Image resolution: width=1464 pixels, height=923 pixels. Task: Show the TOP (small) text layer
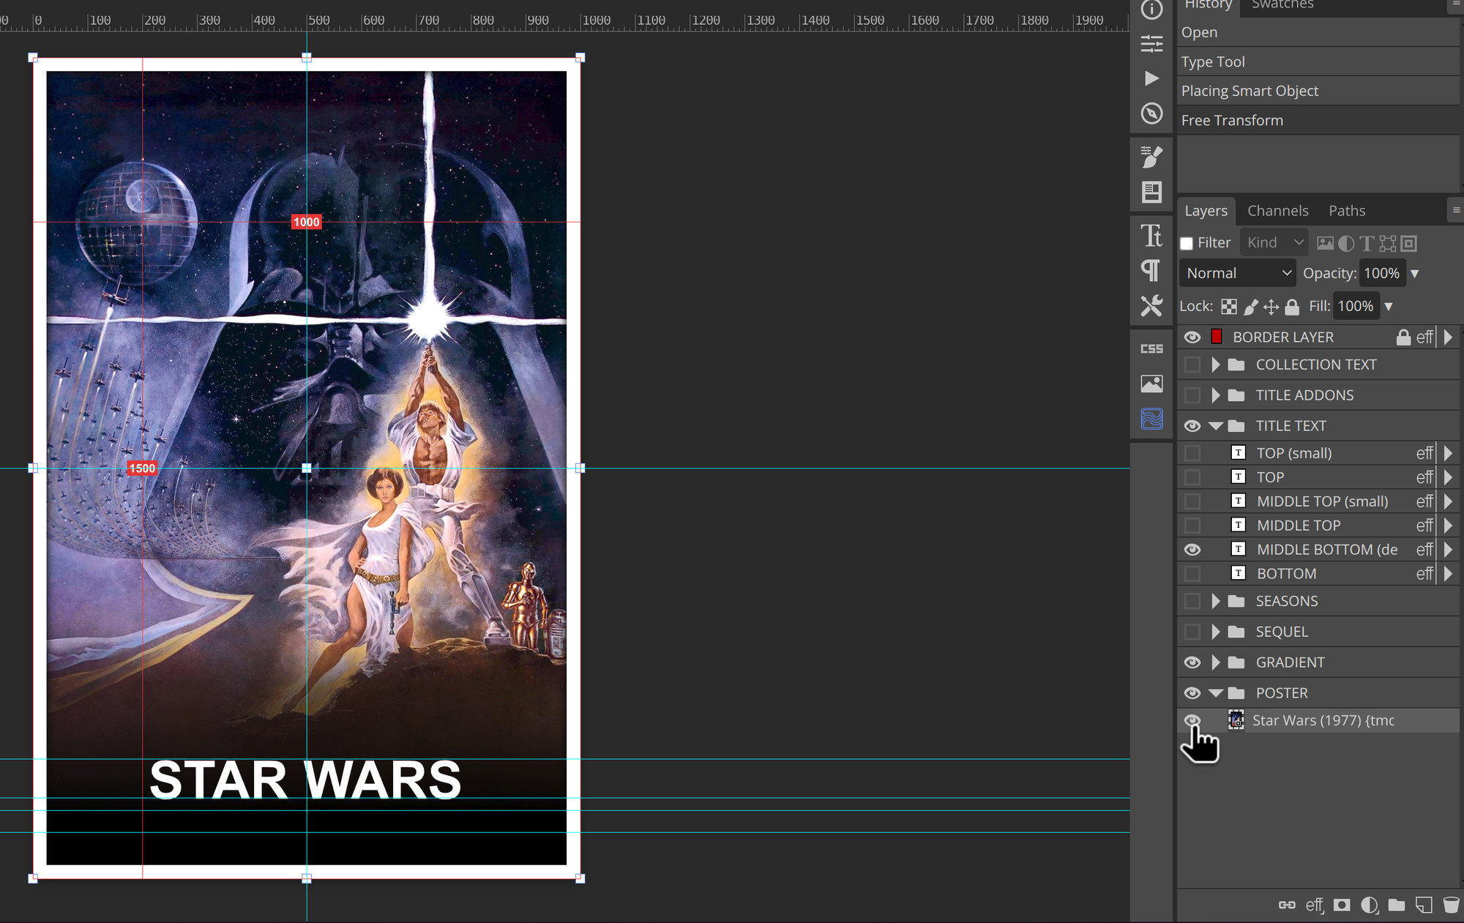pos(1192,453)
